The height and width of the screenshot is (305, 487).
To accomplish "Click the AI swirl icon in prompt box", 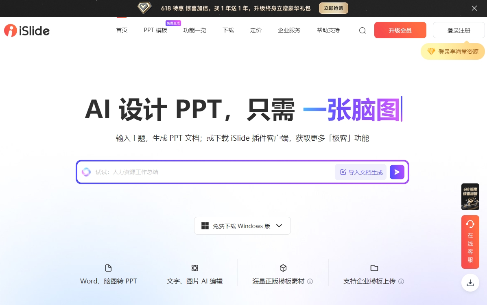I will (x=86, y=172).
